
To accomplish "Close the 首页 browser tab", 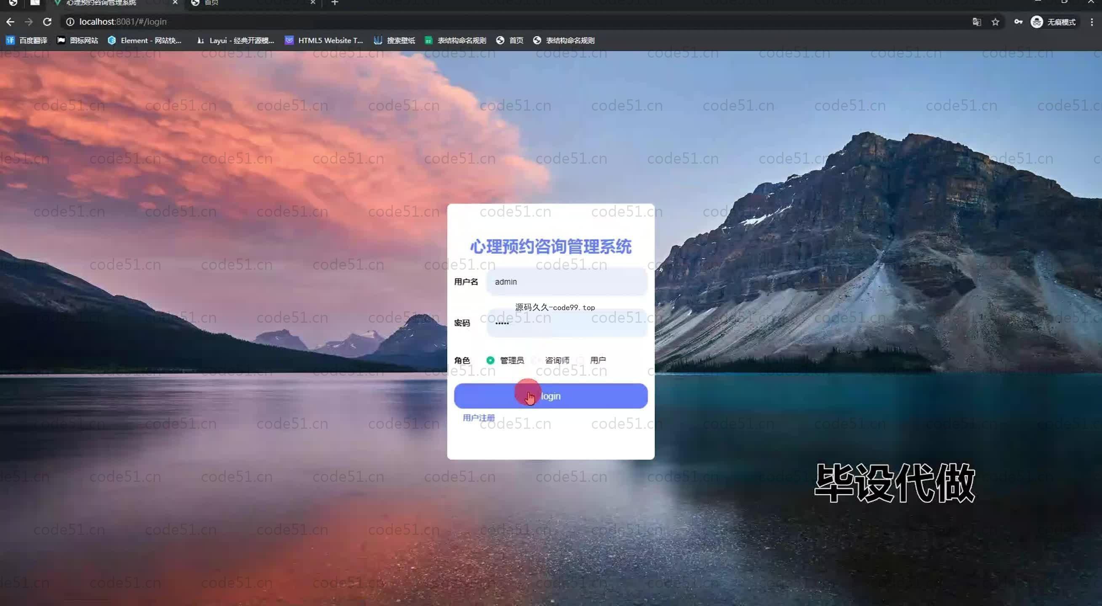I will point(313,3).
